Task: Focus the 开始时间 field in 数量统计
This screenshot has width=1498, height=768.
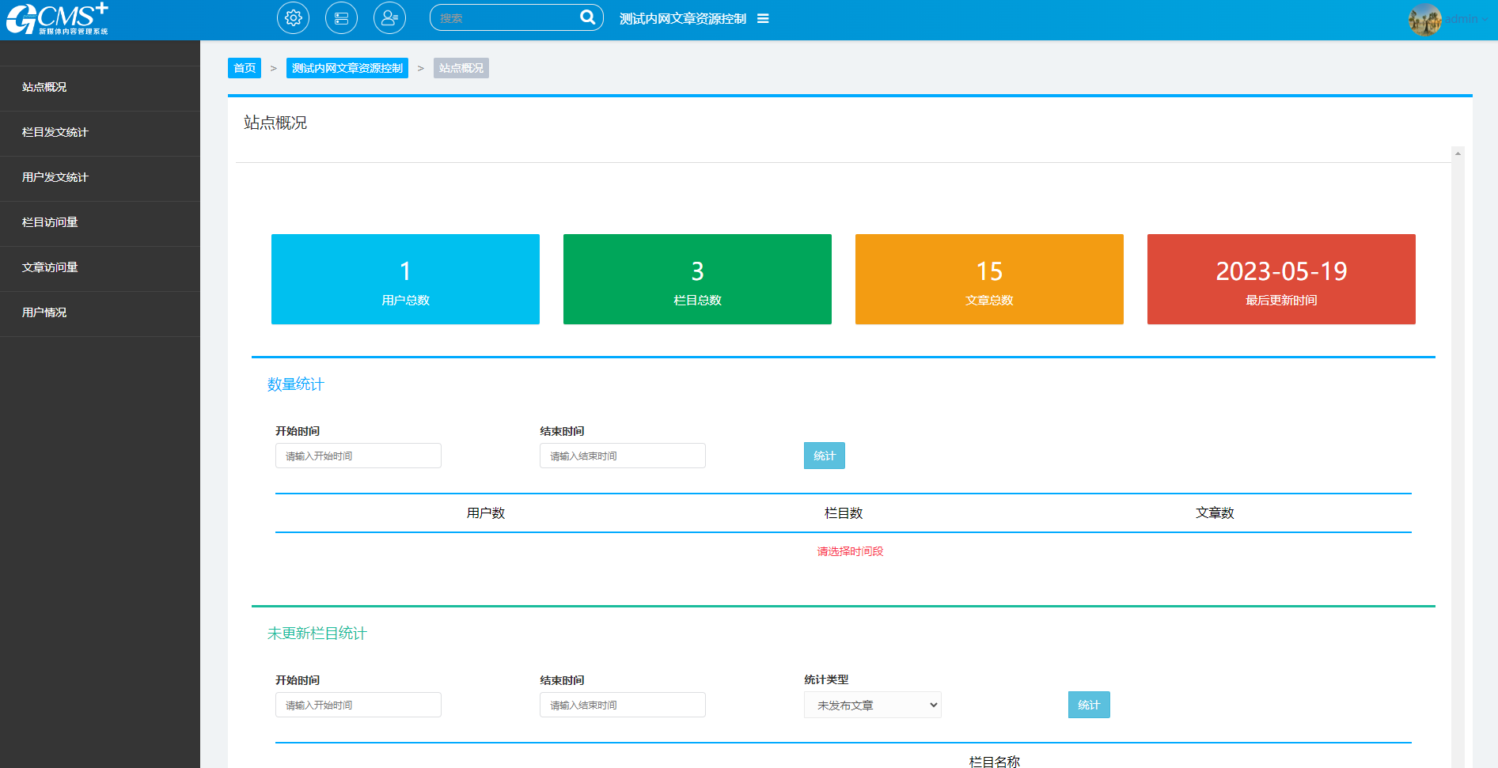Action: [358, 456]
